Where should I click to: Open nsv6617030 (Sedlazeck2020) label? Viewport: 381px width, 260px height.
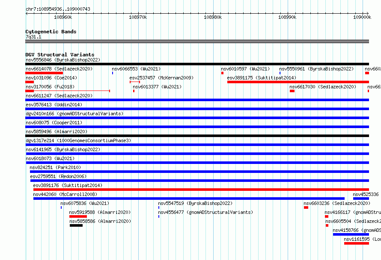pyautogui.click(x=323, y=87)
